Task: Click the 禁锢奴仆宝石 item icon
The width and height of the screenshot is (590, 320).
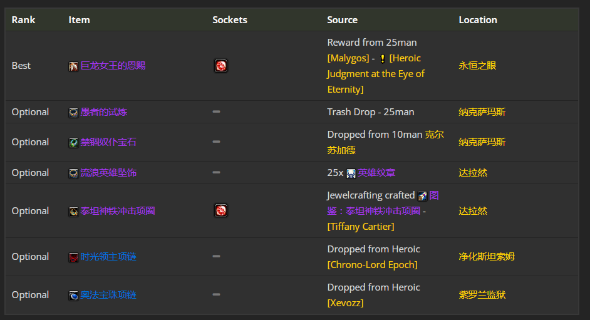Action: 73,143
